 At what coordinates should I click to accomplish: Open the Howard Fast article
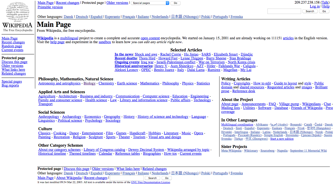click(x=168, y=58)
